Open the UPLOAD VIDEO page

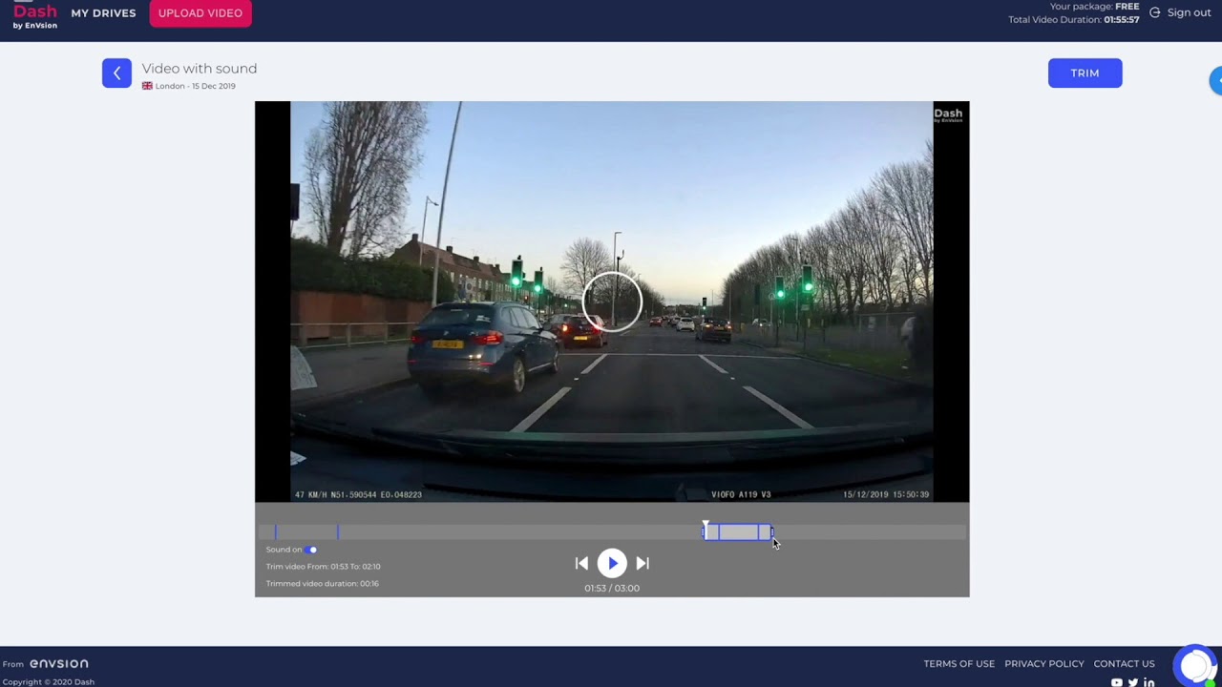(x=200, y=13)
